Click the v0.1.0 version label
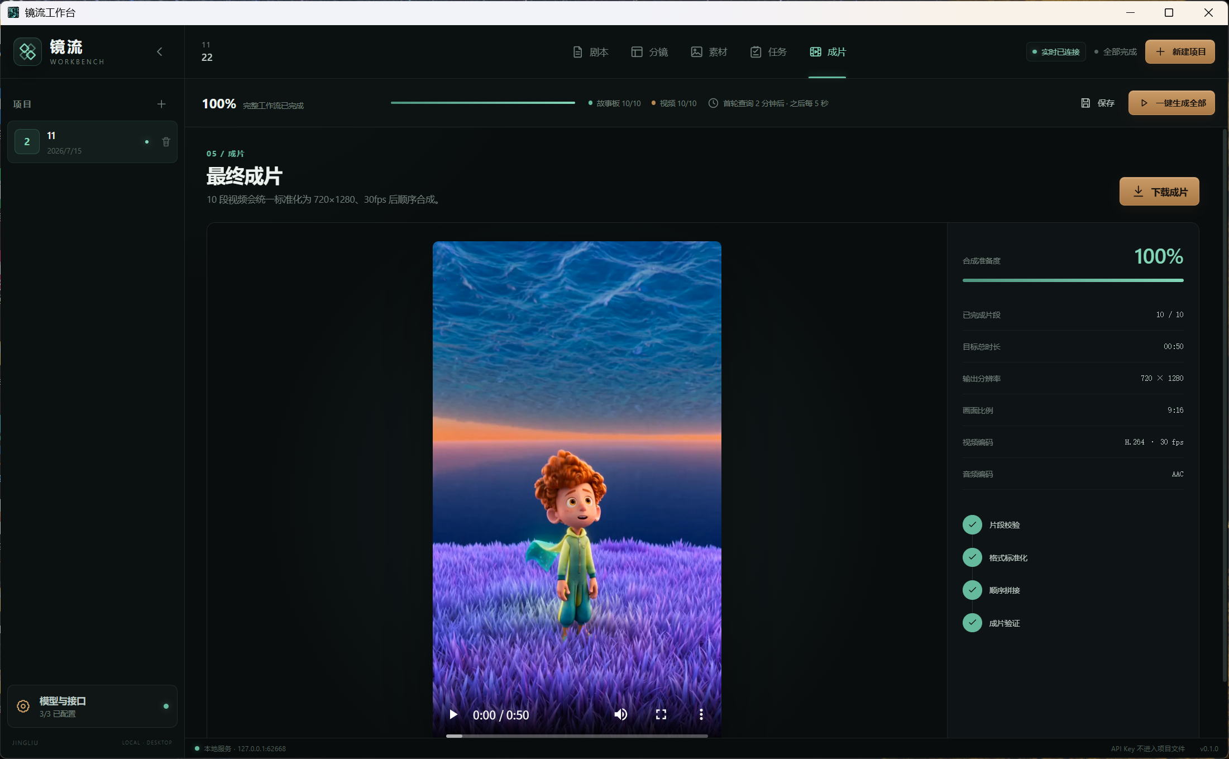 (1209, 749)
